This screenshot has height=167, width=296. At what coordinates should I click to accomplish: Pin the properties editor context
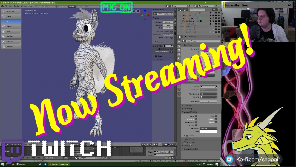point(219,37)
